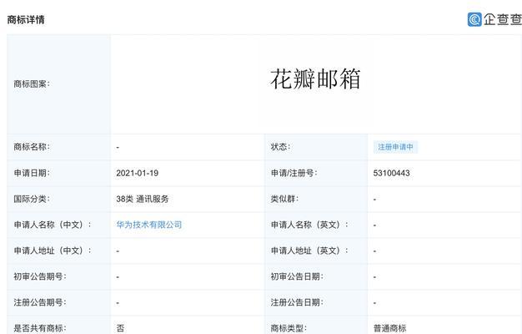
Task: Click the 申请人地址（中文） label
Action: tap(53, 250)
